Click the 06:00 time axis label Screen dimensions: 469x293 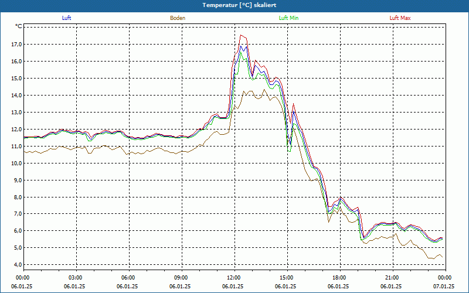(129, 278)
